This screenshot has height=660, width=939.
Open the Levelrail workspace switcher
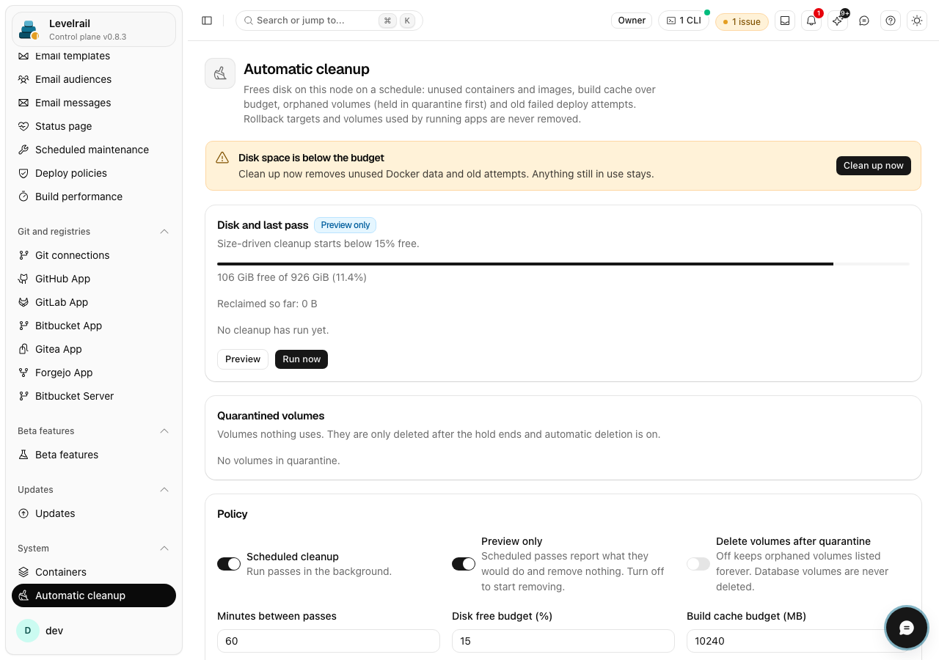click(x=94, y=29)
